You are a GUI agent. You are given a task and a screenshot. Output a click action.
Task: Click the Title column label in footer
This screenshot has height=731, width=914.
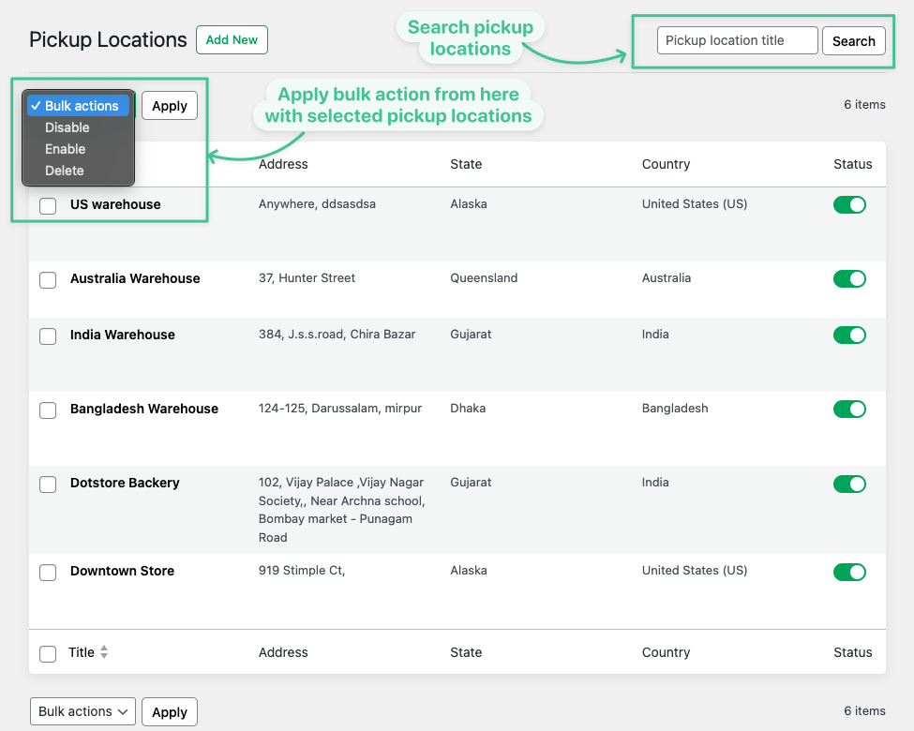coord(81,652)
